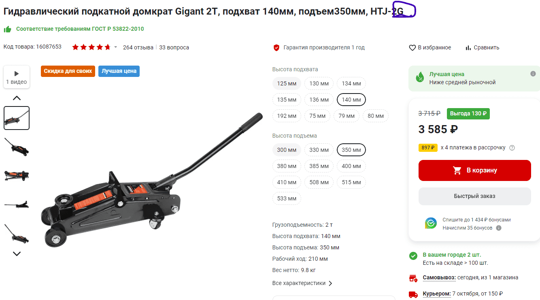Click the Быстрый заказ button
Viewport: 540px width, 300px height.
474,196
